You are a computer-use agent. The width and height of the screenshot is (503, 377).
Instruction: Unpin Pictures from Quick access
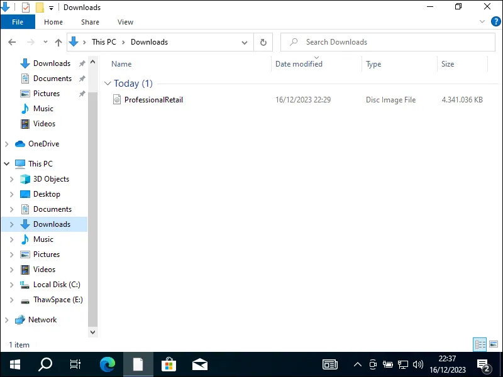[82, 93]
